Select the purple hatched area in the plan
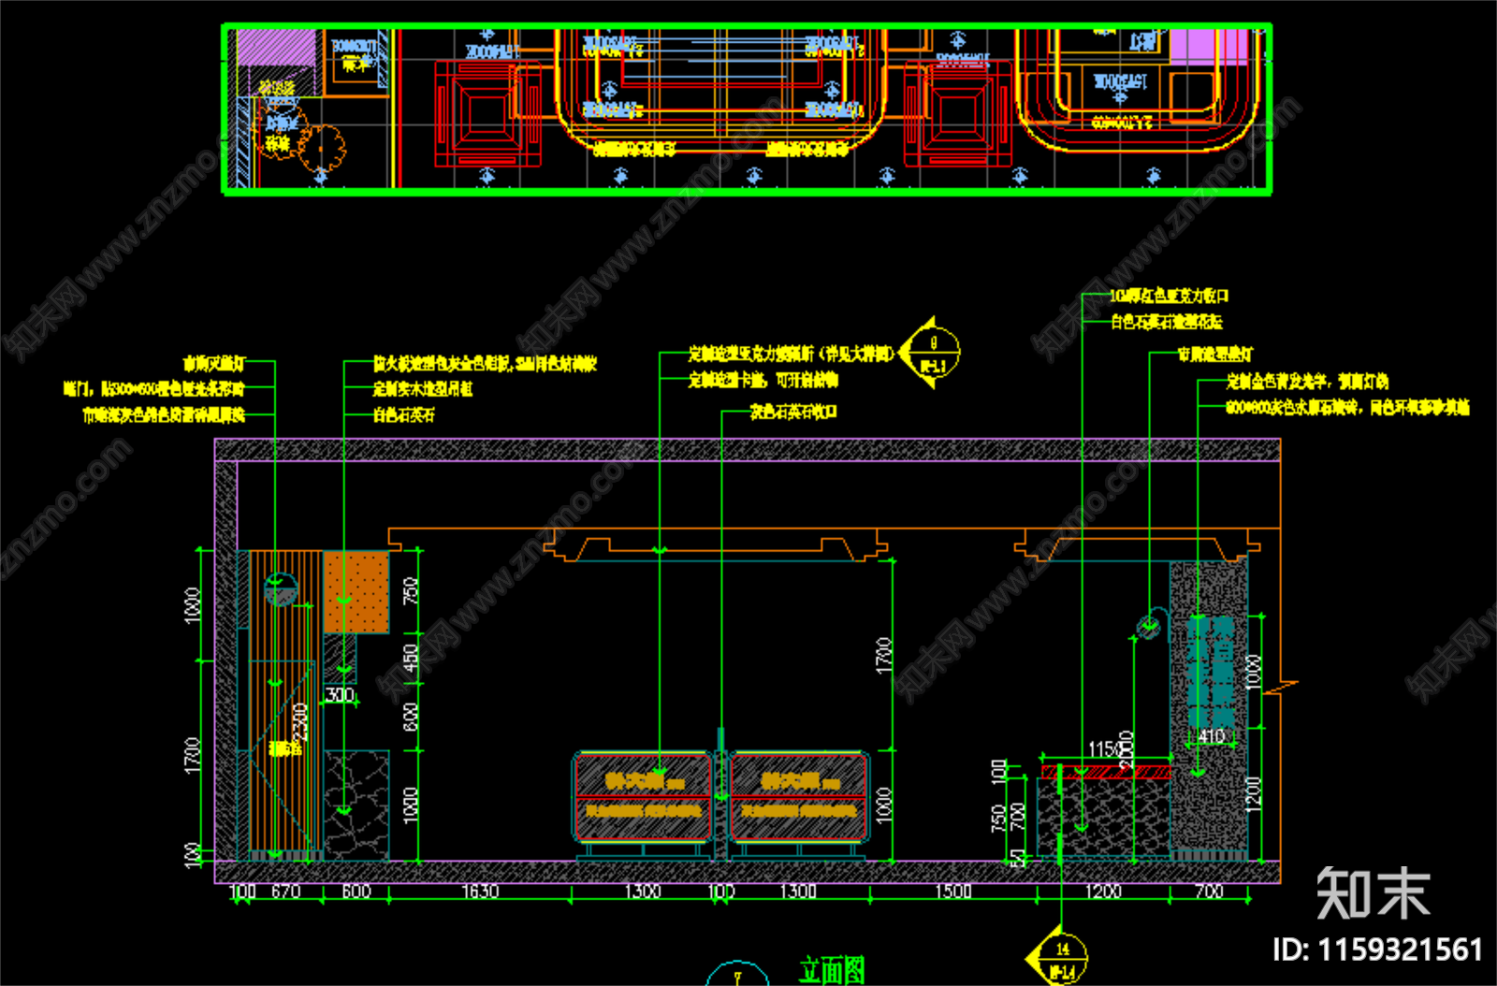1497x986 pixels. click(x=276, y=48)
